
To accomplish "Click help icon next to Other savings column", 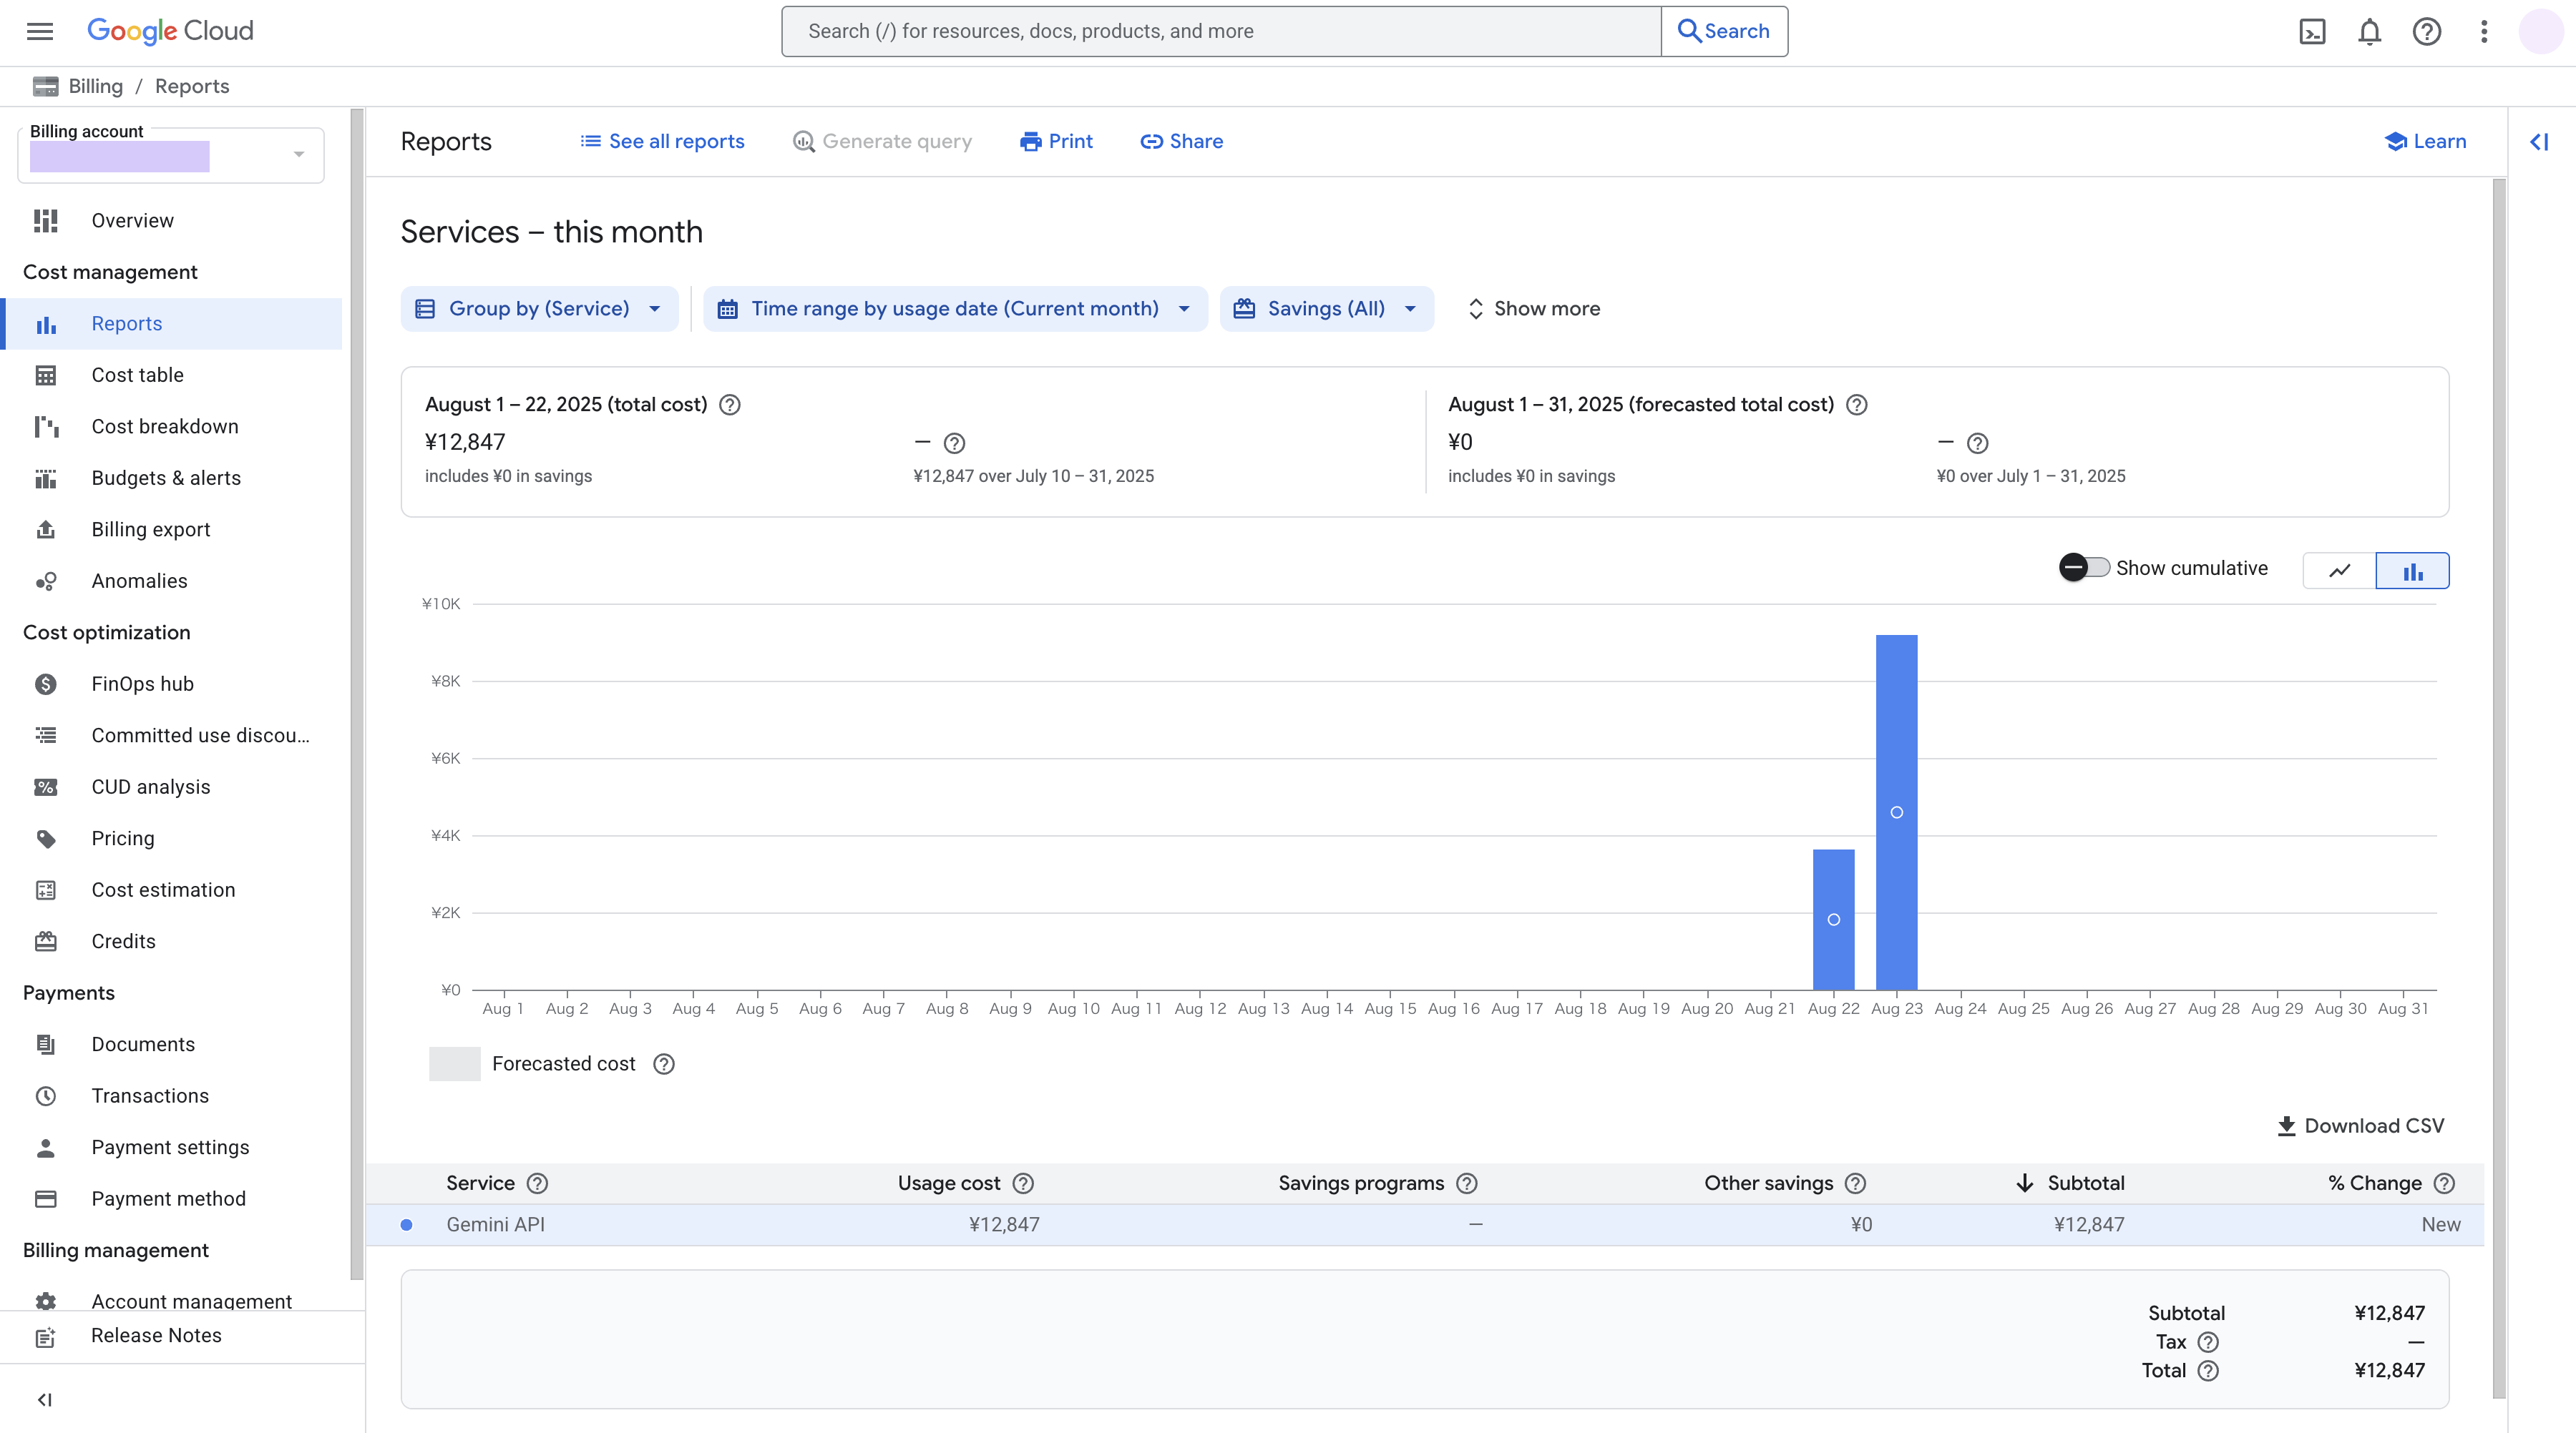I will coord(1856,1183).
